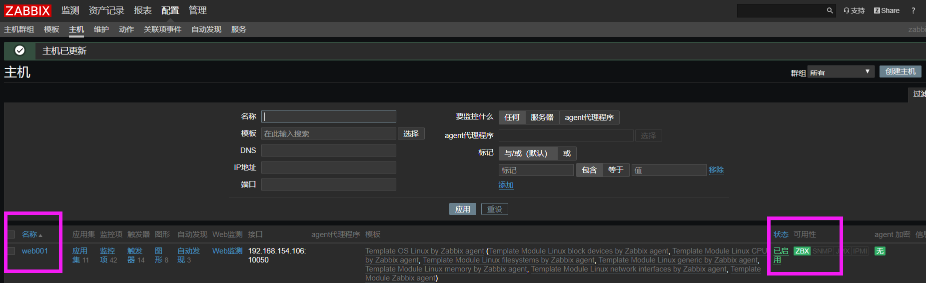Click 移除 to remove tag filter
926x283 pixels.
[x=716, y=170]
